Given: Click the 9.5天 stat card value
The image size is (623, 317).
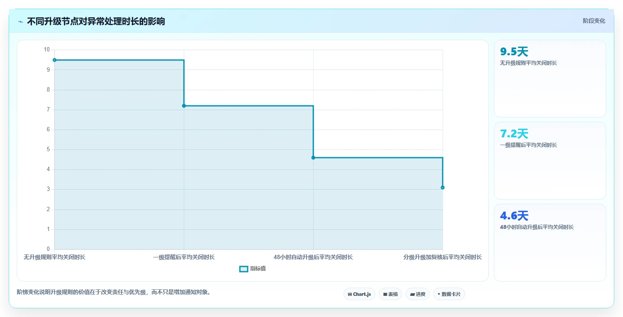Looking at the screenshot, I should click(x=514, y=52).
